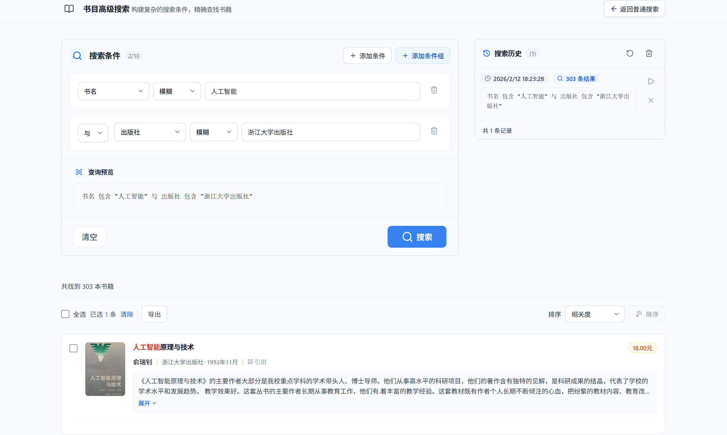Dismiss the history record with X icon

651,100
